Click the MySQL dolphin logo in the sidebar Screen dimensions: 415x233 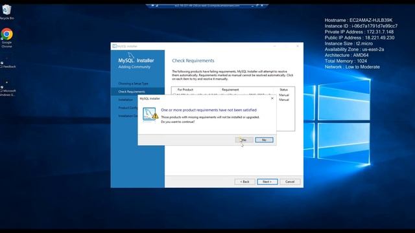click(131, 55)
